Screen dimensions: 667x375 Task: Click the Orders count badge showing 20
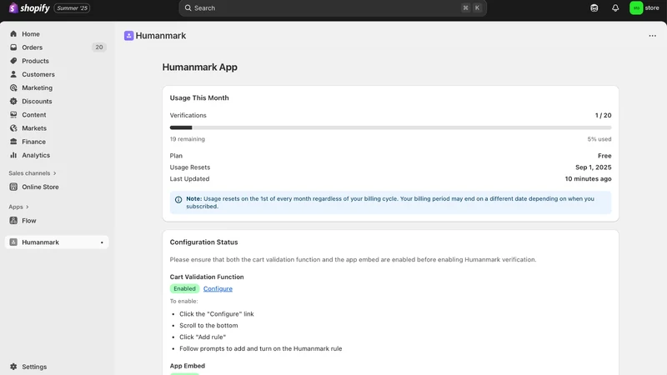[98, 47]
